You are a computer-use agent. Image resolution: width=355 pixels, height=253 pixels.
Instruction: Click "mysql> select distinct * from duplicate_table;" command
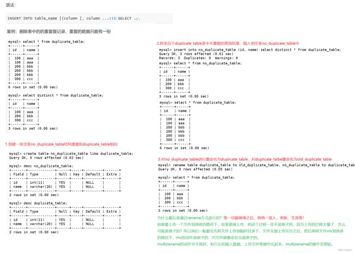click(x=56, y=95)
